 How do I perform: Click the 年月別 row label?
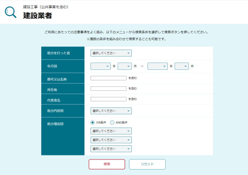[x=52, y=66]
